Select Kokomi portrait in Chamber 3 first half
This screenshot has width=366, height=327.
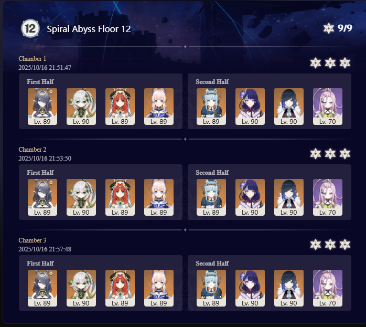point(159,288)
